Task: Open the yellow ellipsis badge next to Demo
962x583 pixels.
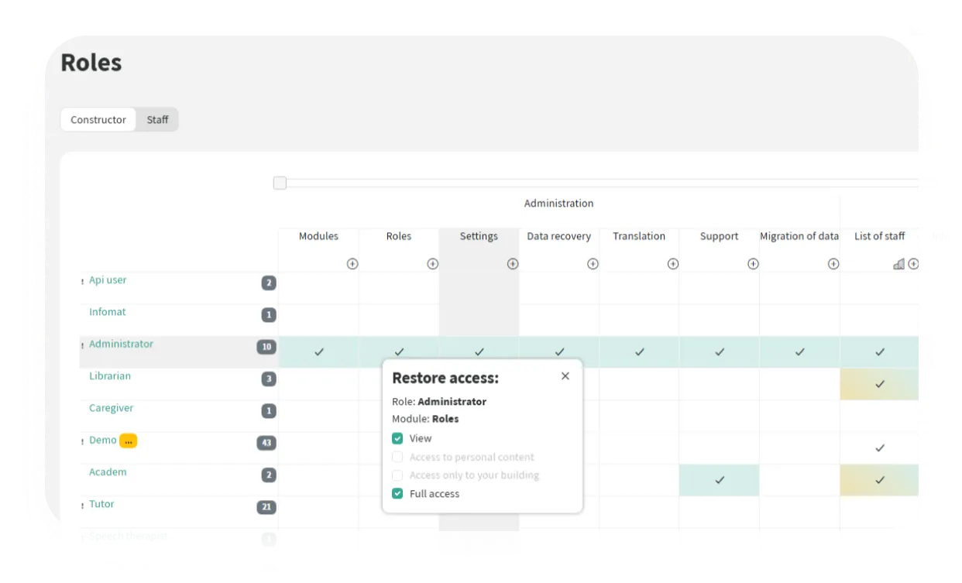Action: pos(128,441)
